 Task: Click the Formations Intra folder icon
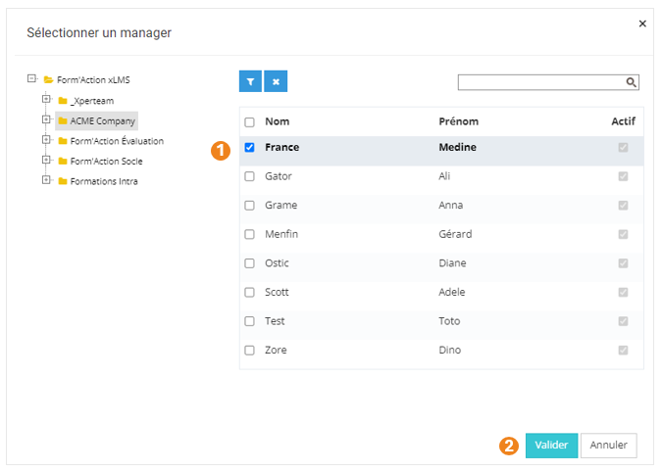(63, 181)
